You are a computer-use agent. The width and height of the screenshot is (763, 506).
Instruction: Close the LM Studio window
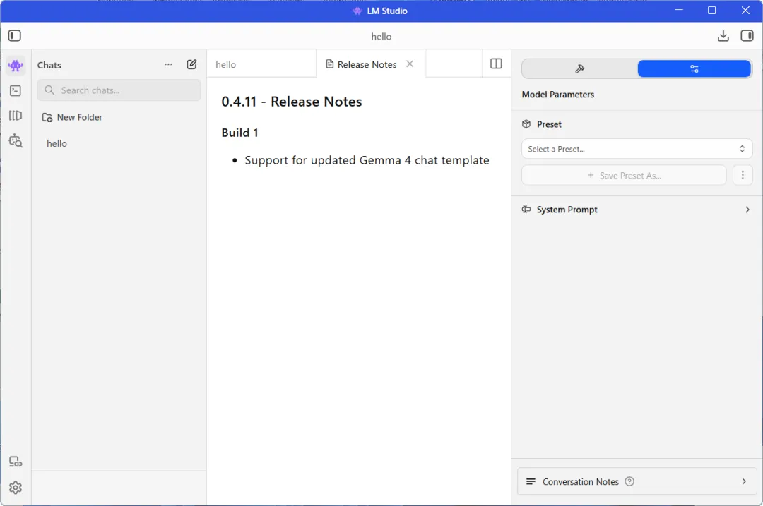coord(745,10)
